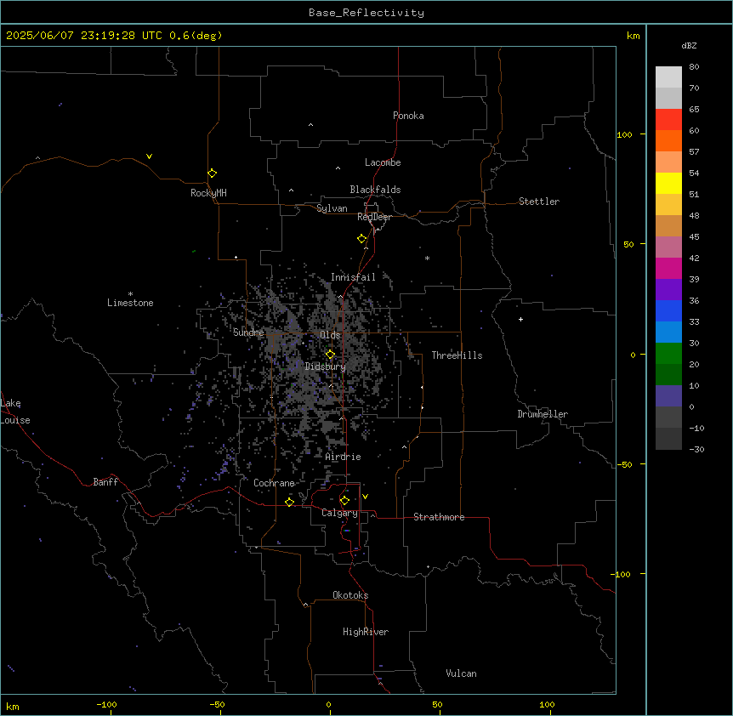Click the yellow v marker northeast of Calgary
This screenshot has height=716, width=733.
365,497
